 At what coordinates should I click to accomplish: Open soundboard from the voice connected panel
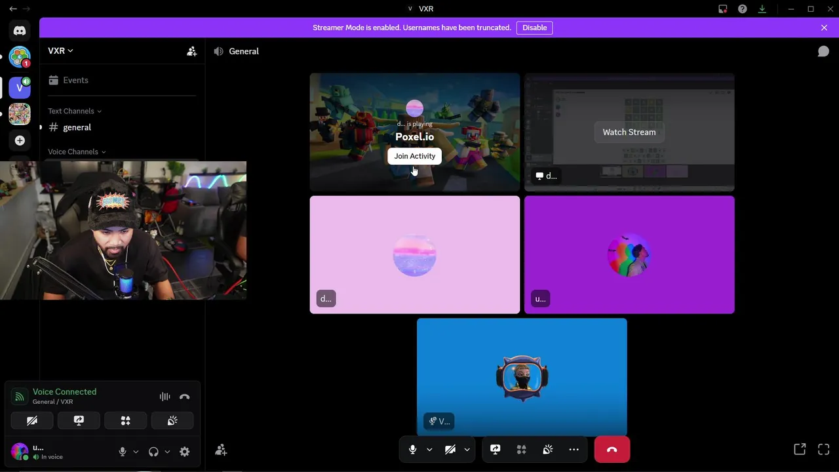pyautogui.click(x=172, y=421)
